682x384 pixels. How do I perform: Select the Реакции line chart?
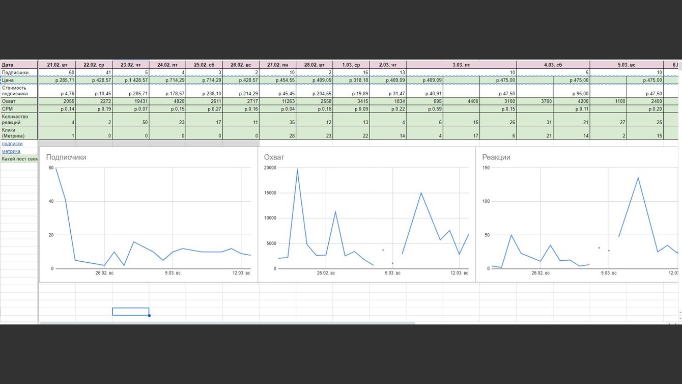click(x=579, y=214)
